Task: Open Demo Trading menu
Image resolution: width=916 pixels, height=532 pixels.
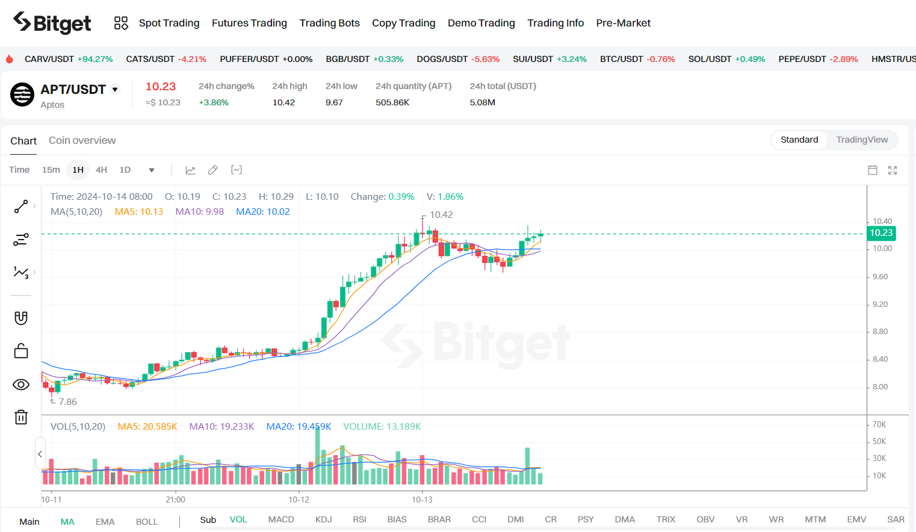Action: coord(481,23)
